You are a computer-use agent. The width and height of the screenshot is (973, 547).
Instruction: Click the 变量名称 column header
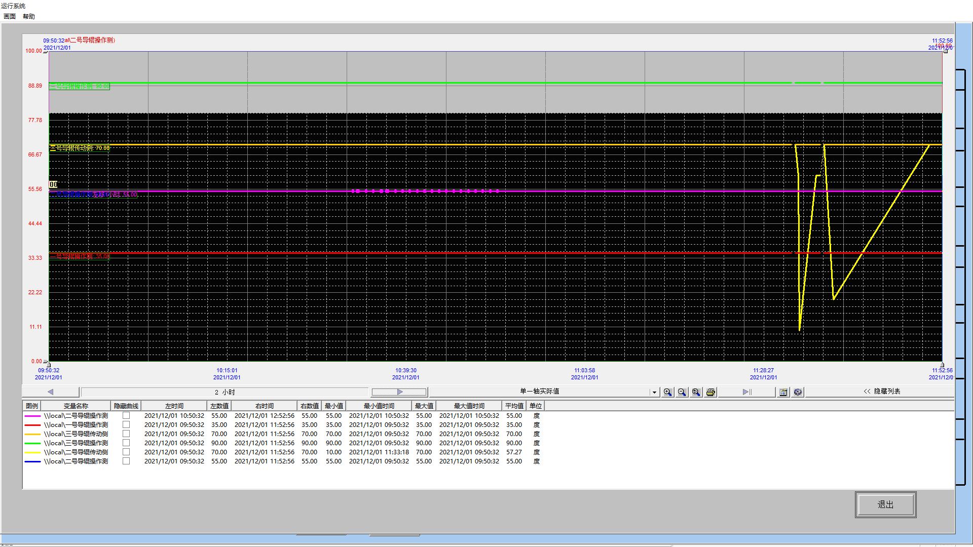pyautogui.click(x=76, y=406)
